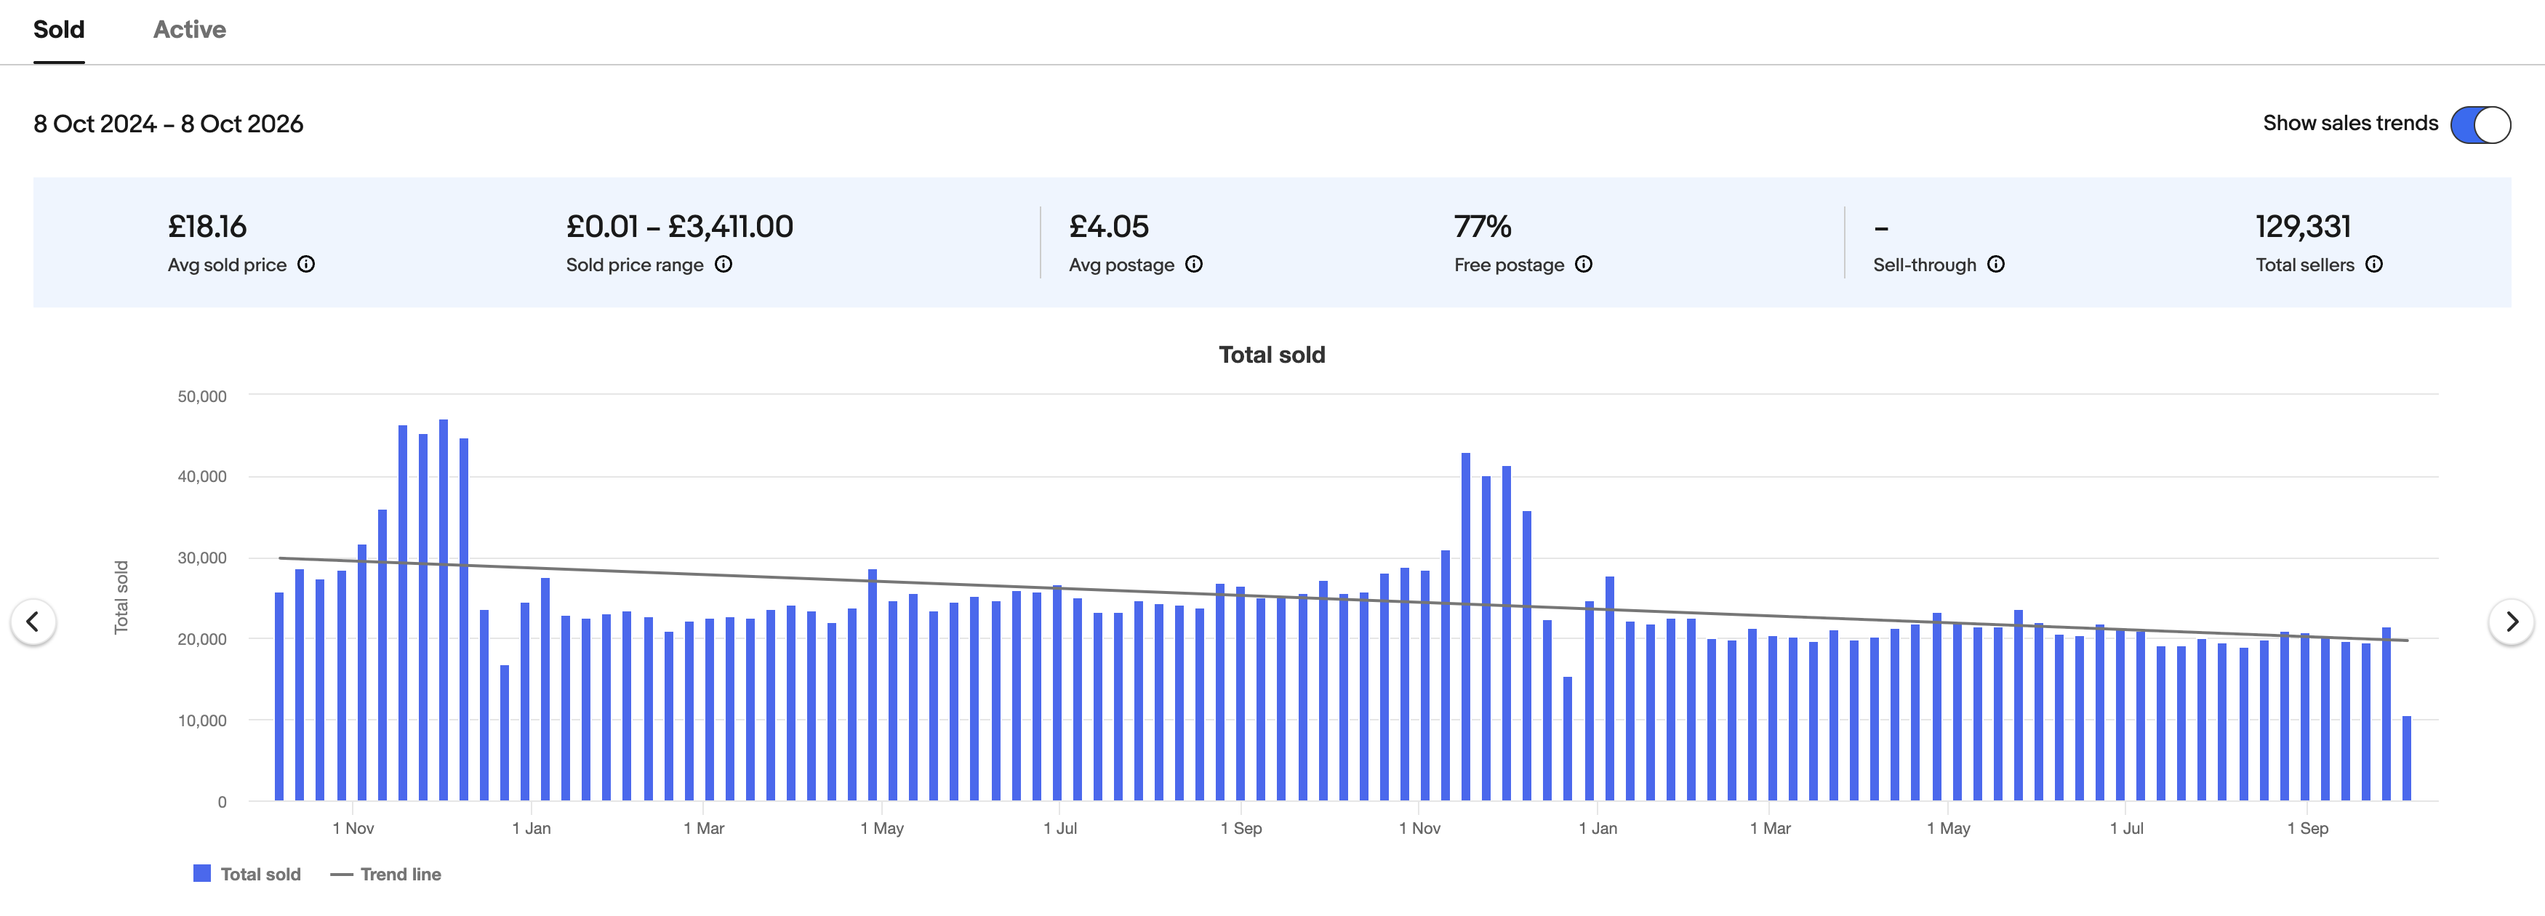Viewport: 2545px width, 916px height.
Task: Select the first 1 May x-axis label
Action: coord(882,828)
